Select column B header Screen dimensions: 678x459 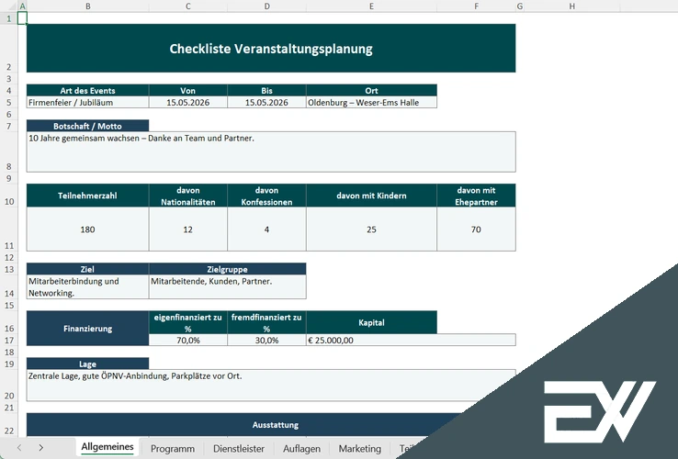click(x=87, y=6)
